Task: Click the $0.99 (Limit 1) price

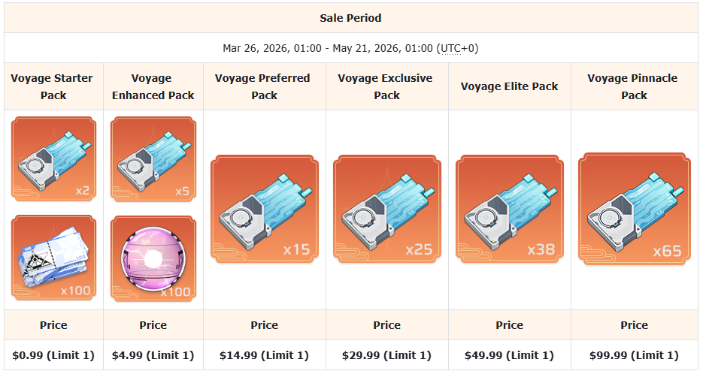Action: (53, 354)
